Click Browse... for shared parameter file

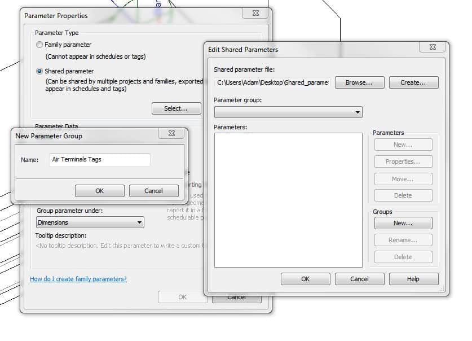(x=359, y=82)
